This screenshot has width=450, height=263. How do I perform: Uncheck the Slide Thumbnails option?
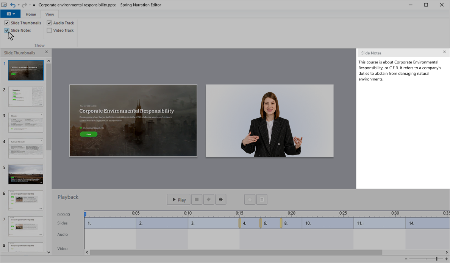pos(6,23)
